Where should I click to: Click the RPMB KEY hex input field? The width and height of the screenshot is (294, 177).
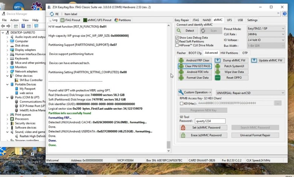coord(235,103)
